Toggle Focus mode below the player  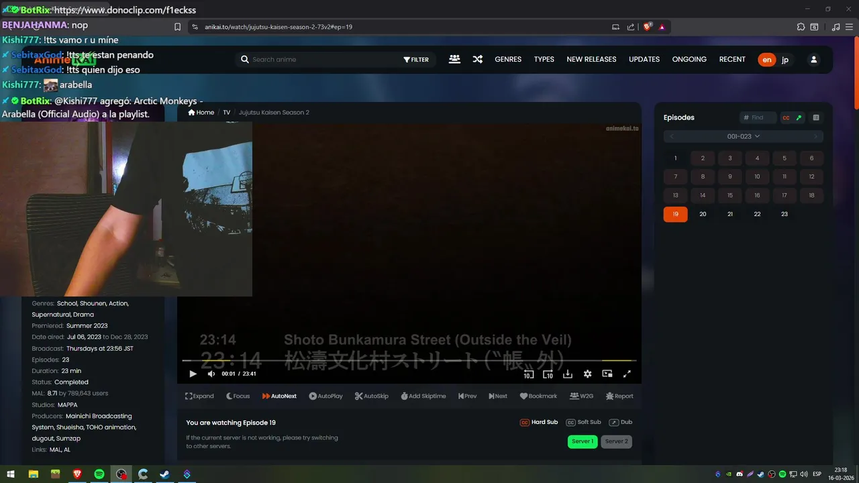pos(238,396)
